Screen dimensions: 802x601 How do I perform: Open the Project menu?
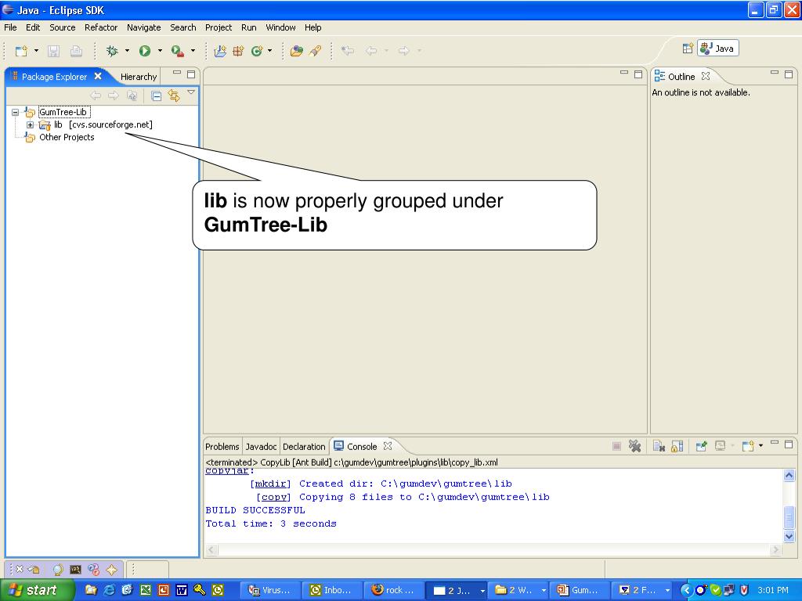point(219,27)
